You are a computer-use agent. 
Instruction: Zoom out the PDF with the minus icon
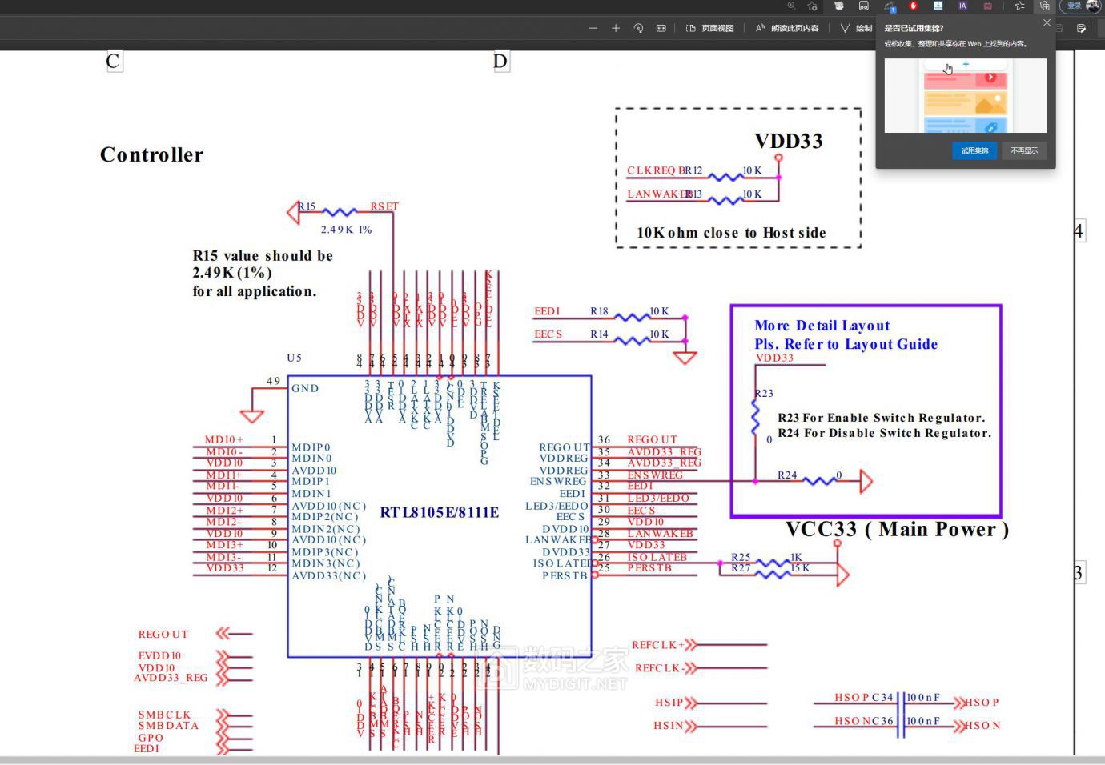[593, 28]
